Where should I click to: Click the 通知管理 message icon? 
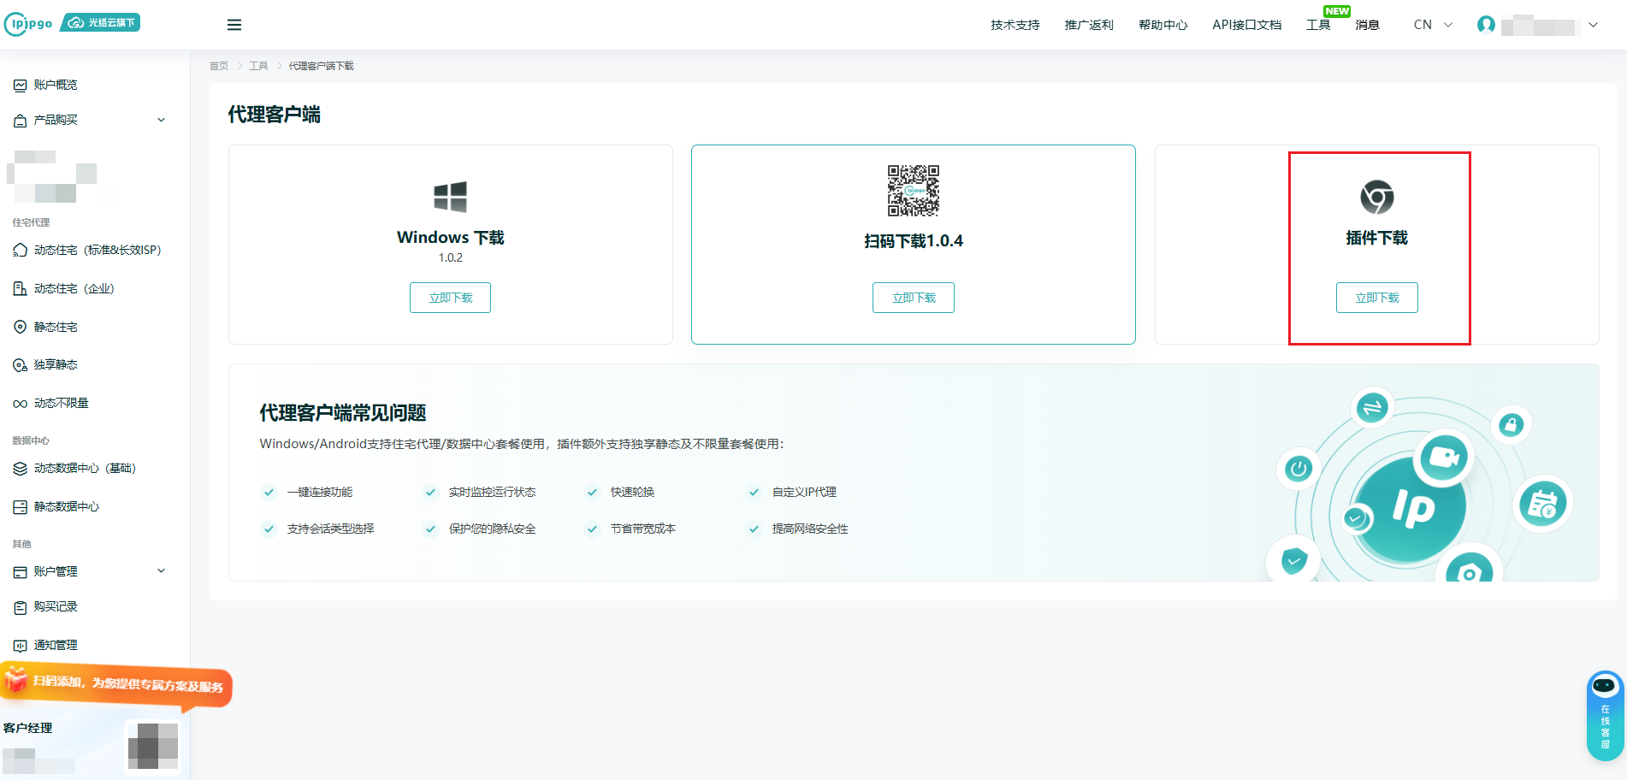(20, 646)
